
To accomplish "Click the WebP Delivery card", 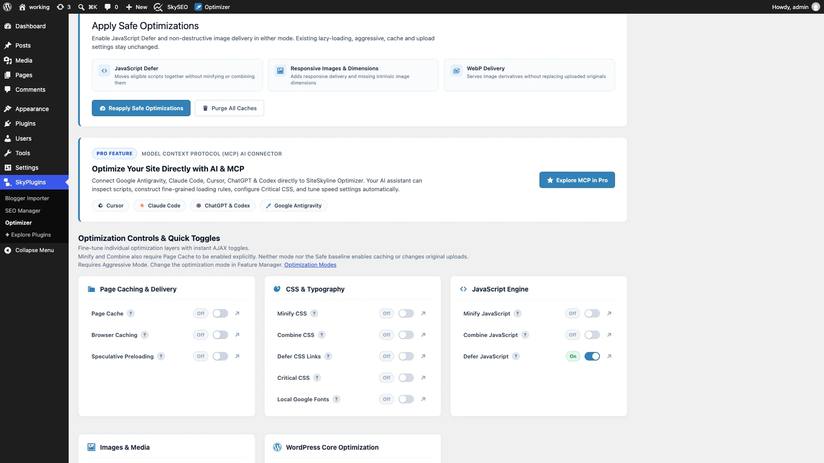I will tap(529, 75).
